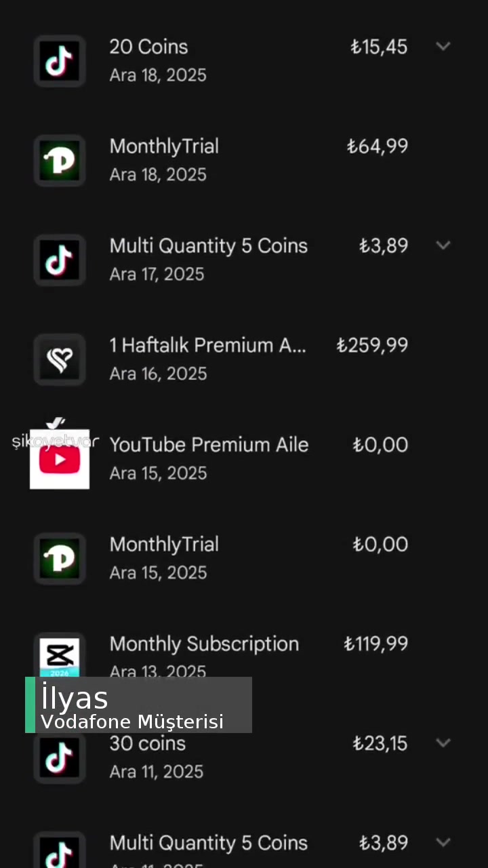Click the YouTube app icon
This screenshot has width=488, height=868.
(x=59, y=459)
